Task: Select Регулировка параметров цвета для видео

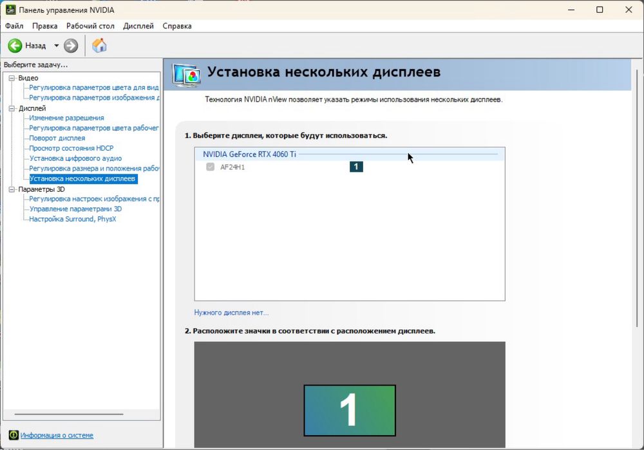Action: pyautogui.click(x=93, y=88)
